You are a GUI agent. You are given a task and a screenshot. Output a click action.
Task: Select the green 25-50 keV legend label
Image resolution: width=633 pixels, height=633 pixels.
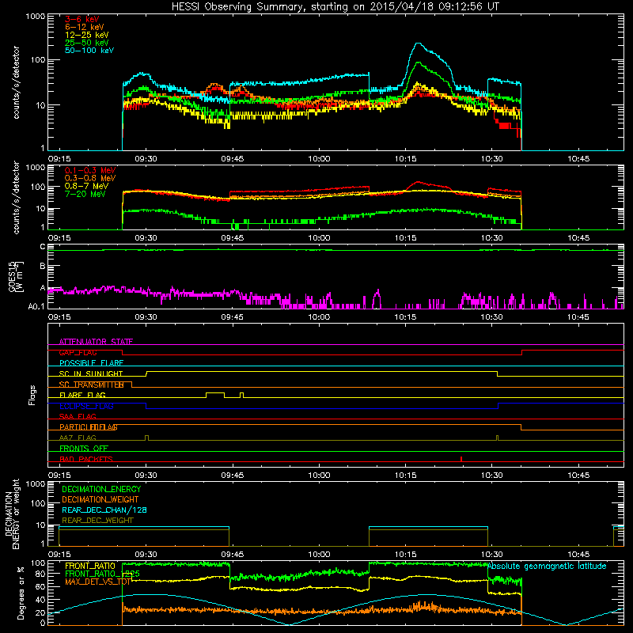click(87, 43)
